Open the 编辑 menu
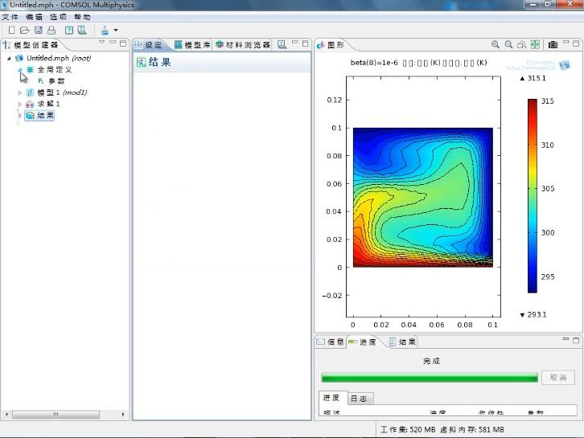Screen dimensions: 584x438 (x=35, y=17)
